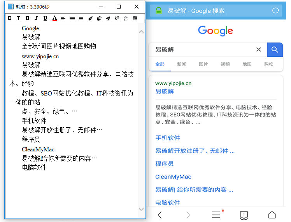
Task: Clear the search query with X icon
Action: coord(259,50)
